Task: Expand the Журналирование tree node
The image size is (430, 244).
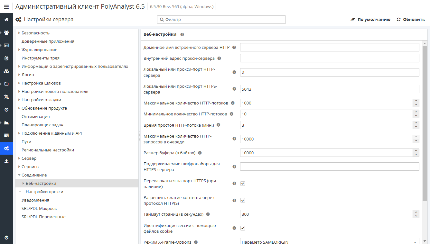Action: 19,50
